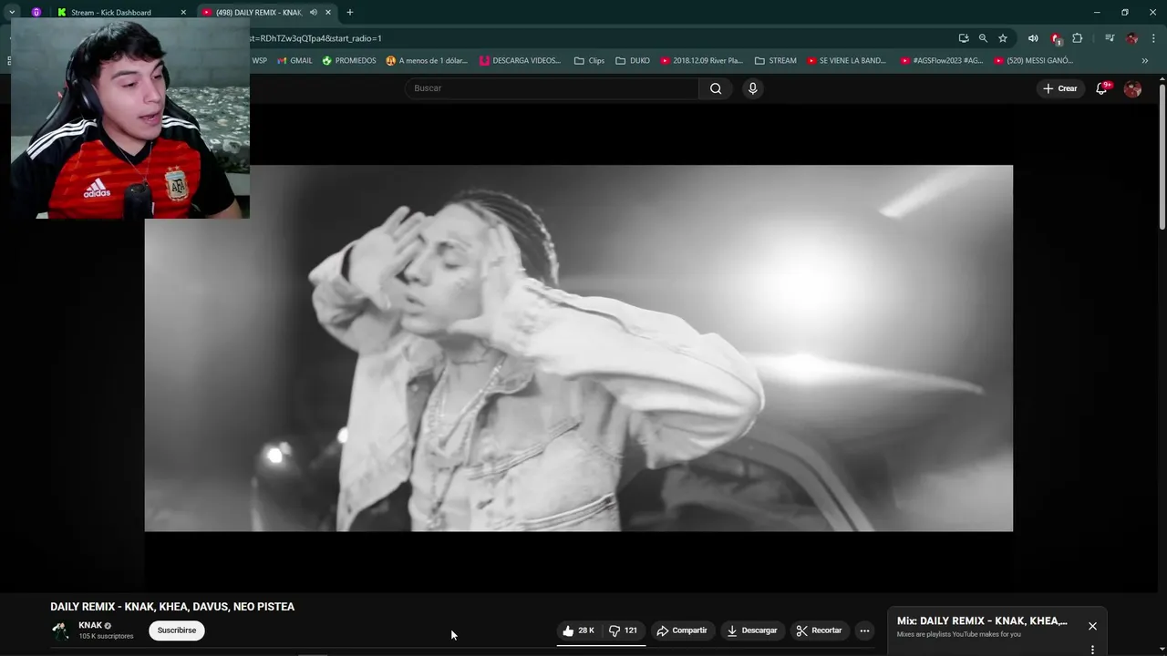Open the zoom magnifier in address bar
Viewport: 1167px width, 656px height.
pyautogui.click(x=983, y=38)
